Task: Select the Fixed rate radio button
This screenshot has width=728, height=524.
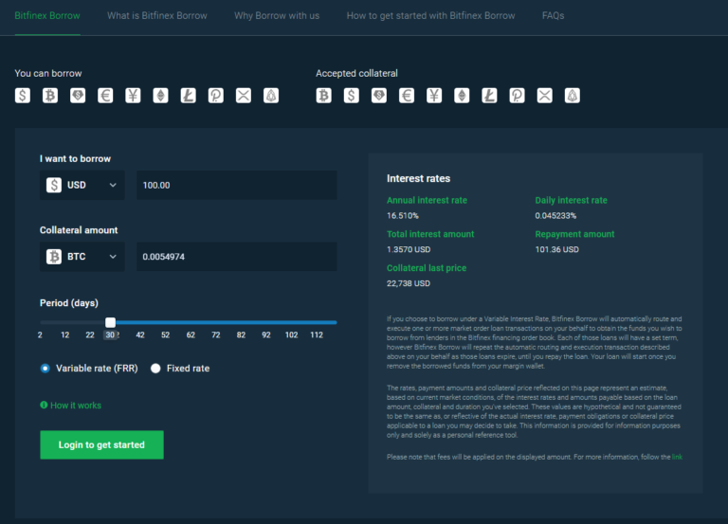Action: click(x=155, y=369)
